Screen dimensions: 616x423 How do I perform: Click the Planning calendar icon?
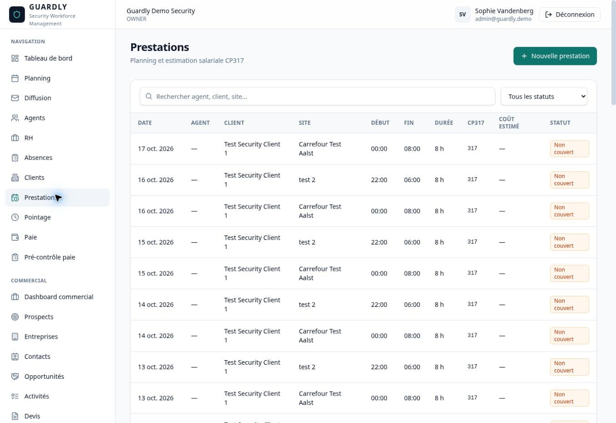[15, 78]
